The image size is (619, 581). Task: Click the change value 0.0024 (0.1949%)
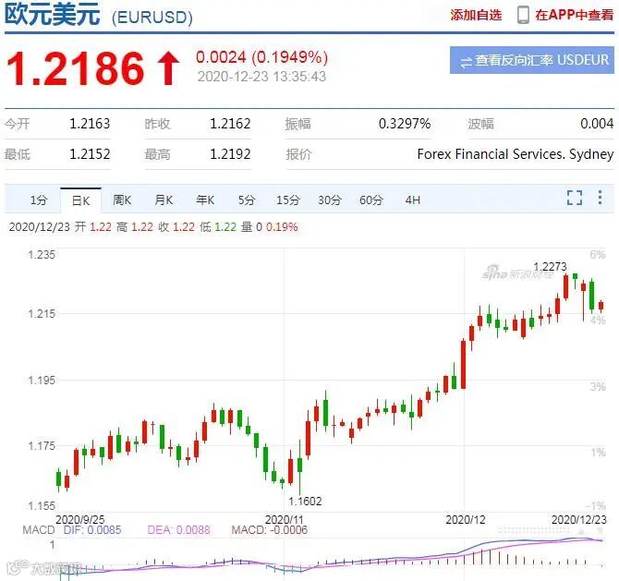(x=261, y=57)
